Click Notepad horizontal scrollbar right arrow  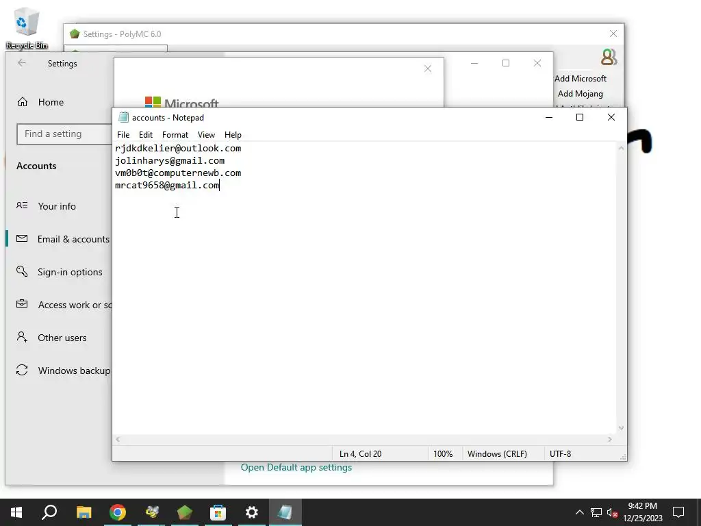coord(610,440)
